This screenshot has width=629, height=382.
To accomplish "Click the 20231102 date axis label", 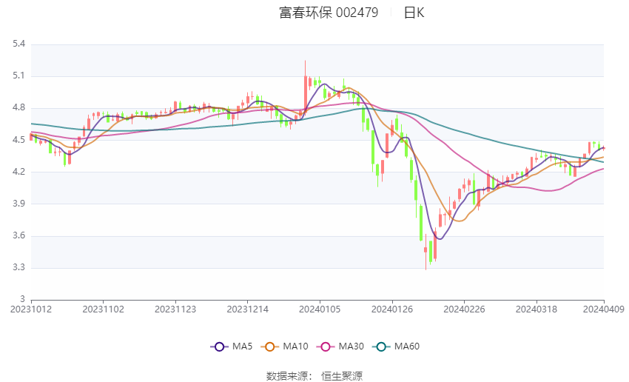I will pyautogui.click(x=104, y=309).
